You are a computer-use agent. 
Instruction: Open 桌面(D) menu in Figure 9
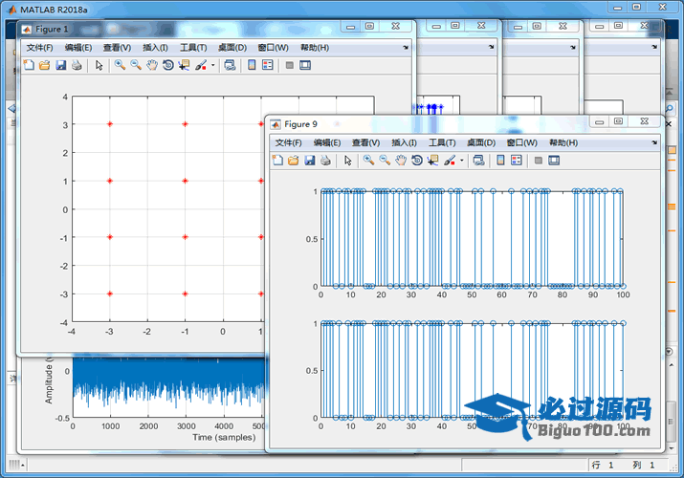(481, 142)
